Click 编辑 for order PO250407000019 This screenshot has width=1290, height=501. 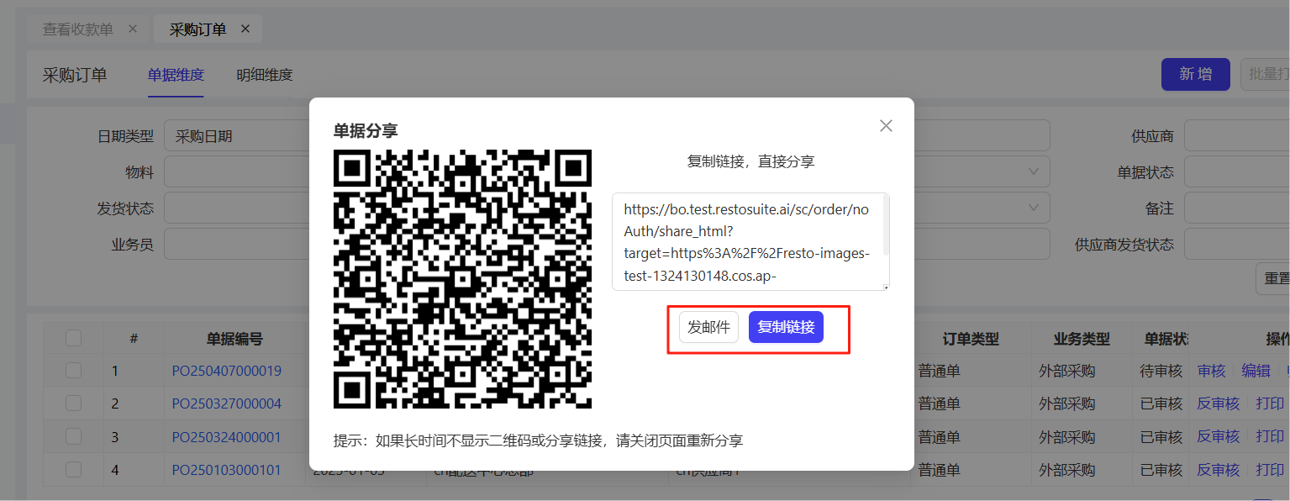click(x=1256, y=371)
